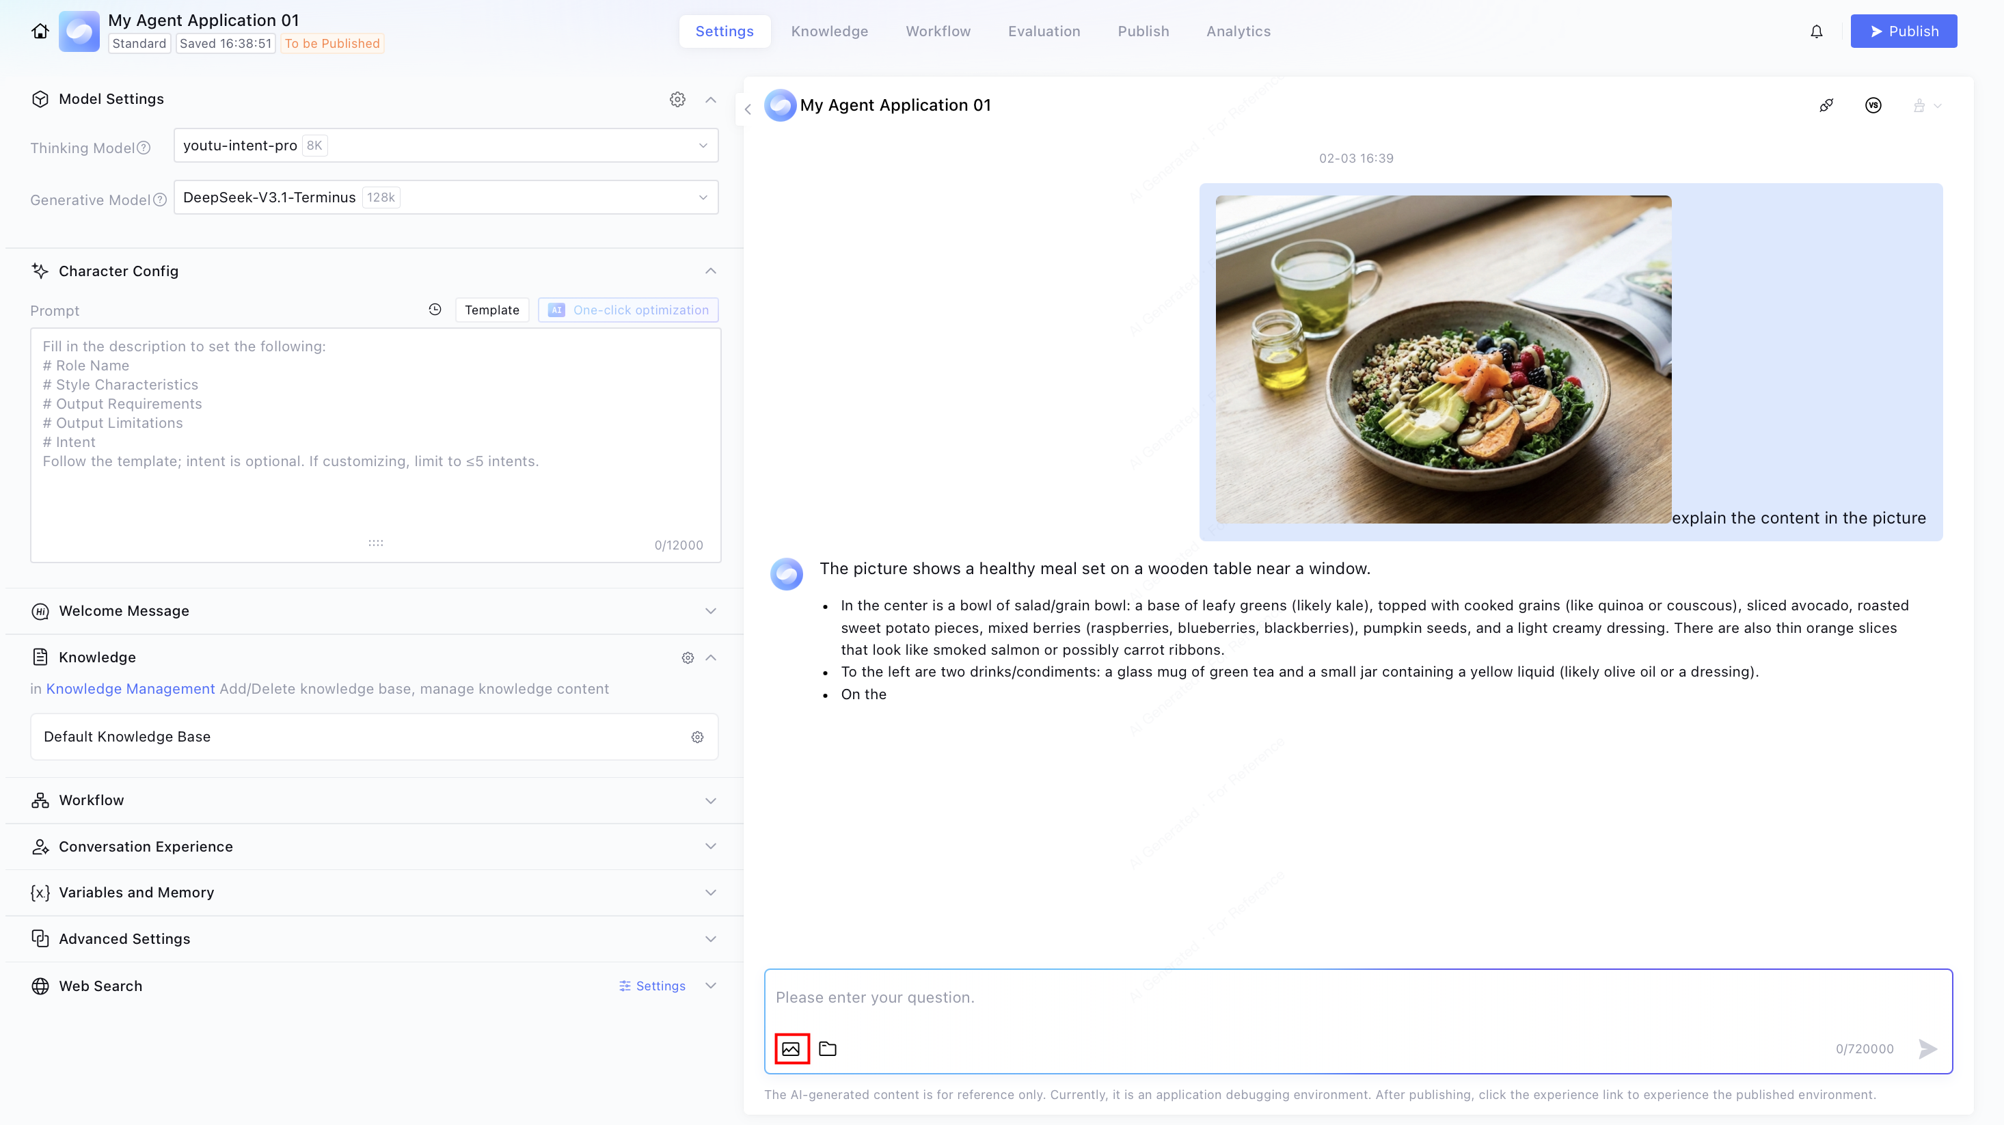This screenshot has height=1125, width=2004.
Task: Click the blue Publish button
Action: pyautogui.click(x=1903, y=31)
